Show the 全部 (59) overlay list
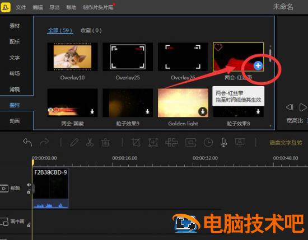Image resolution: width=308 pixels, height=240 pixels. (x=60, y=30)
